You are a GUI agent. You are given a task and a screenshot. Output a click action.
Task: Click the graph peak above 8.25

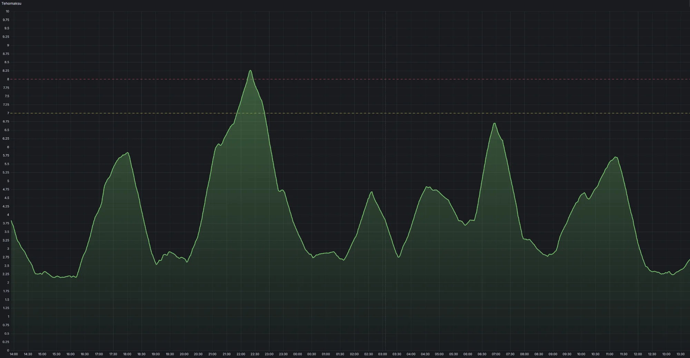pyautogui.click(x=250, y=70)
